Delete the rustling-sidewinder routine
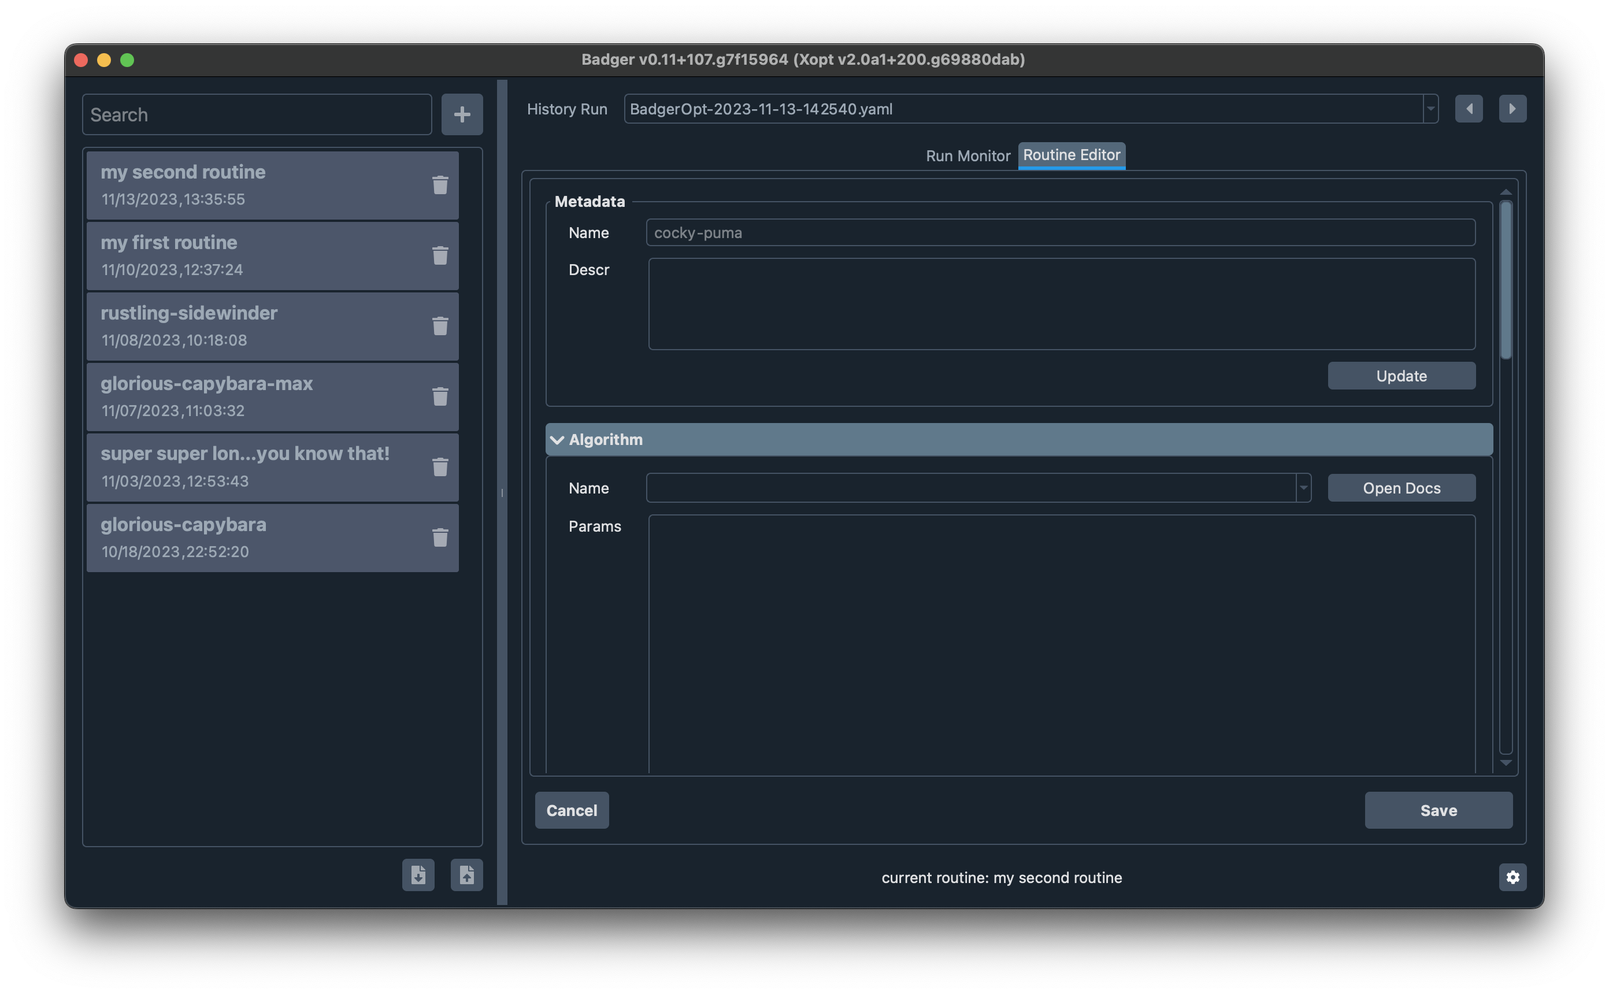This screenshot has width=1609, height=994. point(440,325)
